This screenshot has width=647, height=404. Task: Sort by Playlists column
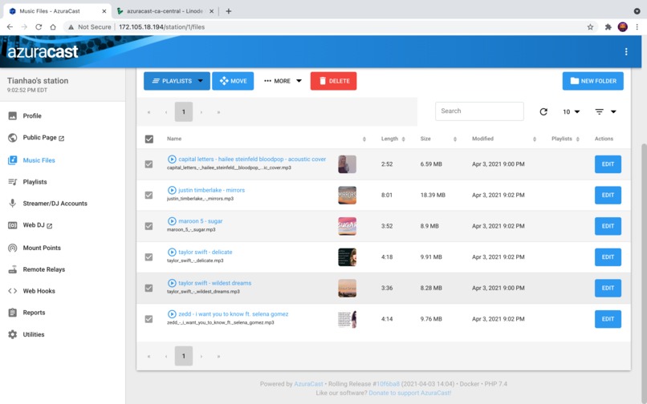[578, 139]
